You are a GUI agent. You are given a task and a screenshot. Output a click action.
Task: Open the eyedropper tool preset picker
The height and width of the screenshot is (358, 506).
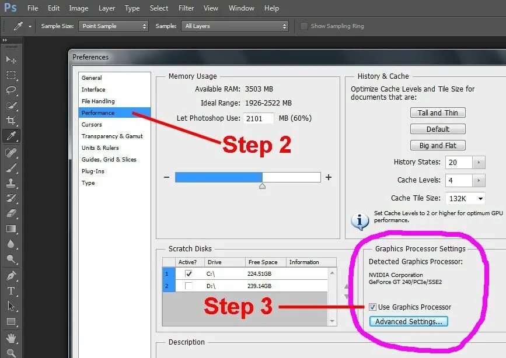pyautogui.click(x=18, y=26)
